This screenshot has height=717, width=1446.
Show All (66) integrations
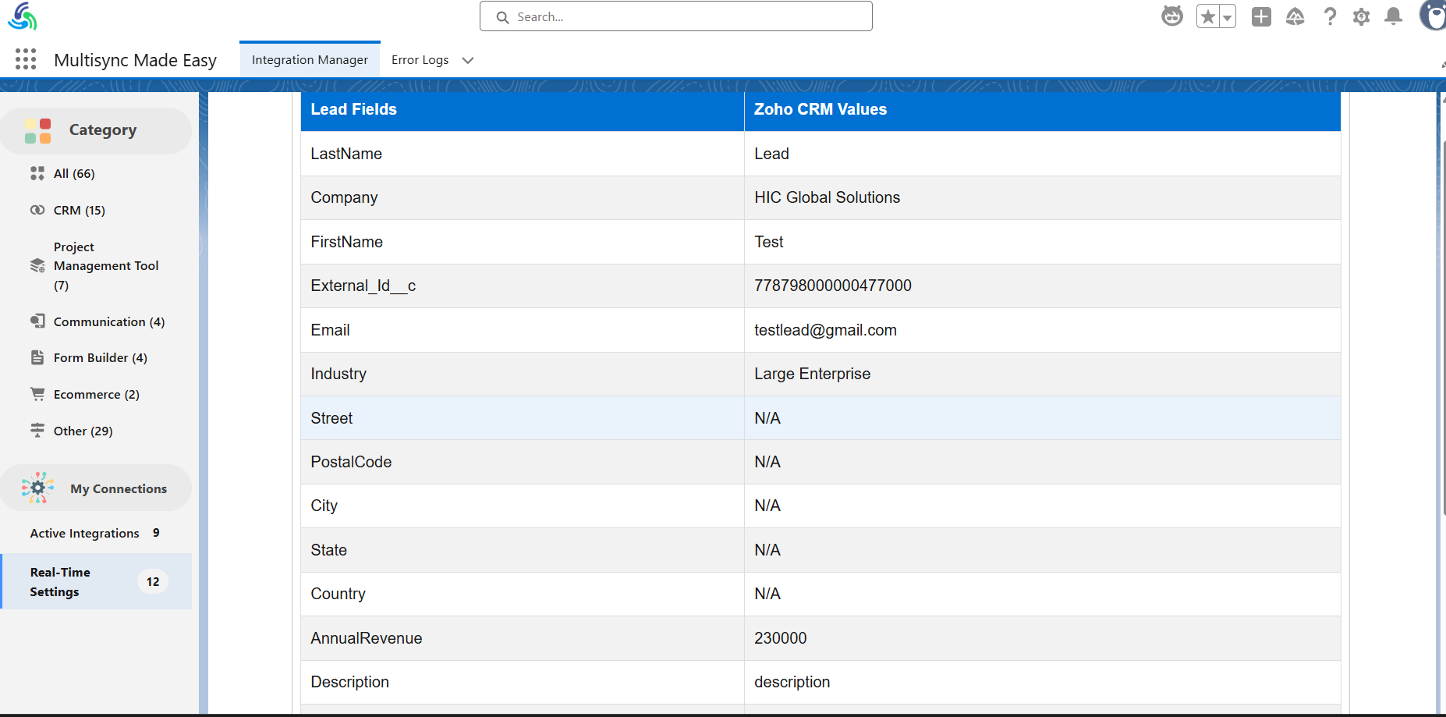[74, 173]
